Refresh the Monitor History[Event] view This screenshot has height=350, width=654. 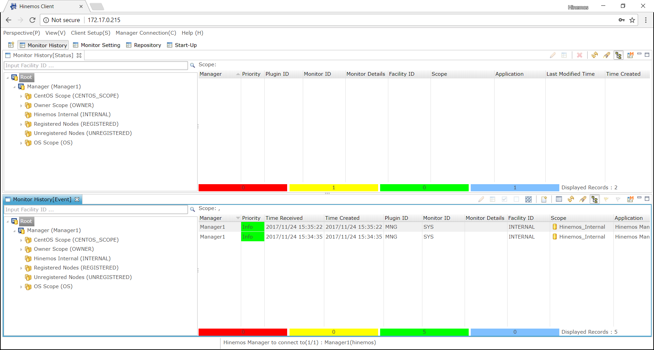click(571, 199)
